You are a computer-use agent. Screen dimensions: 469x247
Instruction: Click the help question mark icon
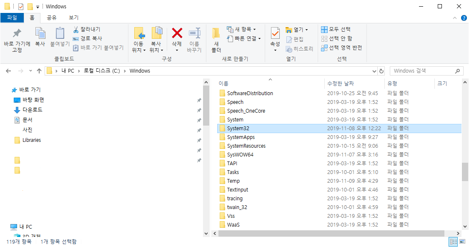(x=464, y=18)
